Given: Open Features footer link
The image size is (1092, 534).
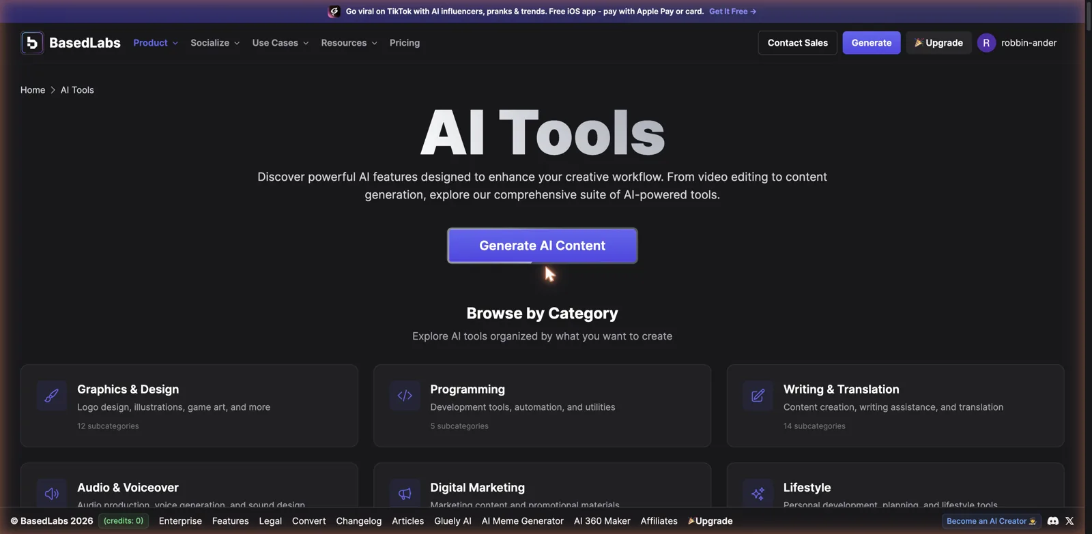Looking at the screenshot, I should [x=230, y=521].
